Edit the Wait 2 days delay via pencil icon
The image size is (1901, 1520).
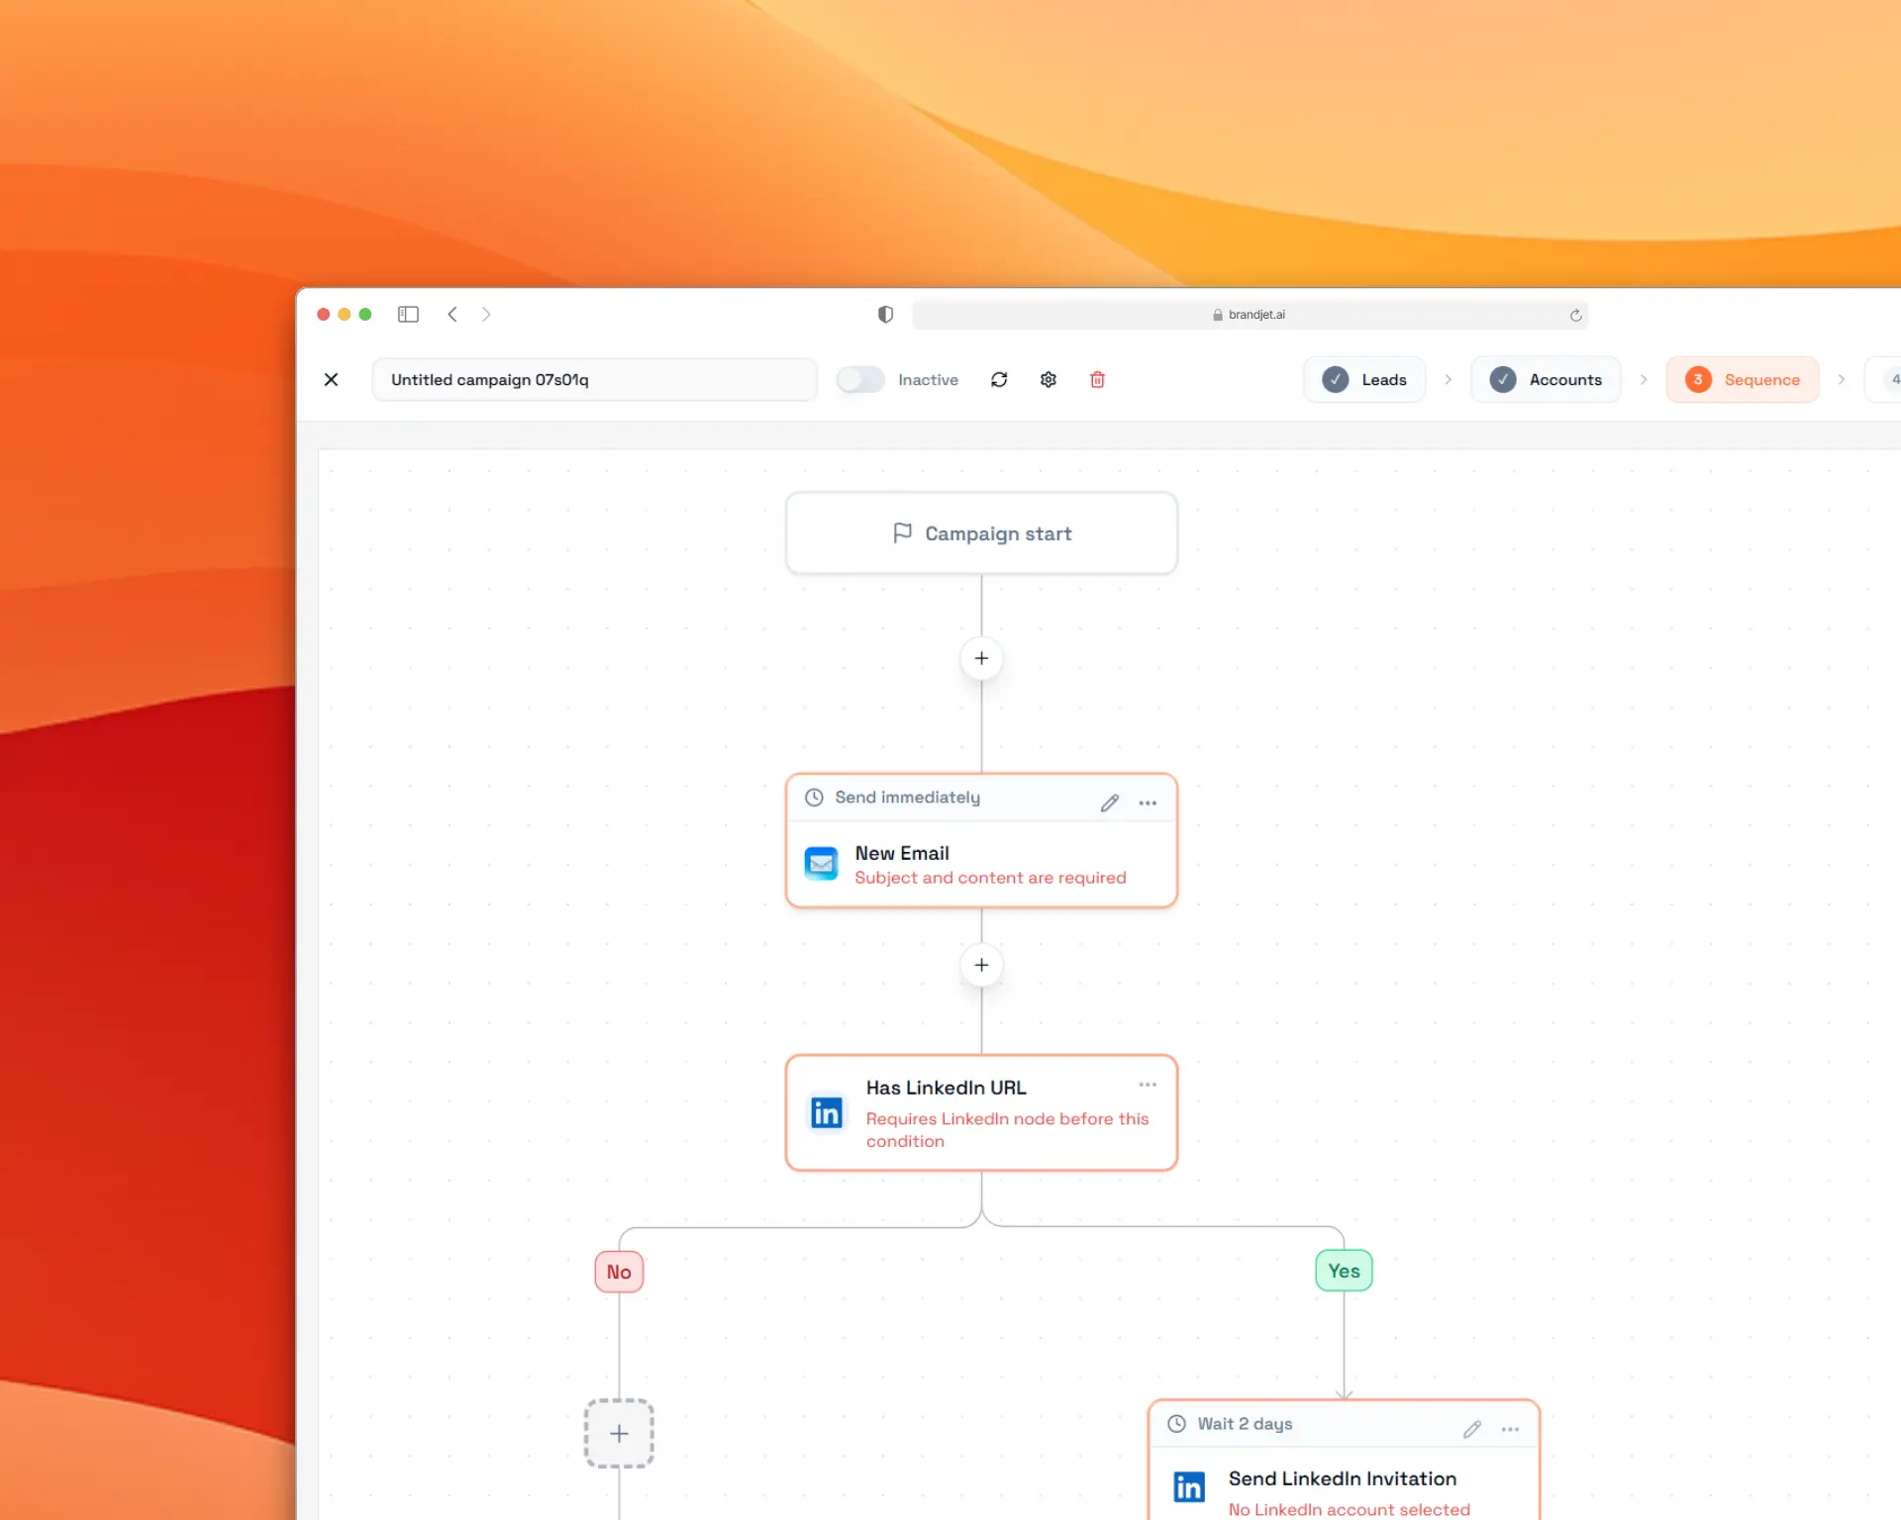[1472, 1428]
